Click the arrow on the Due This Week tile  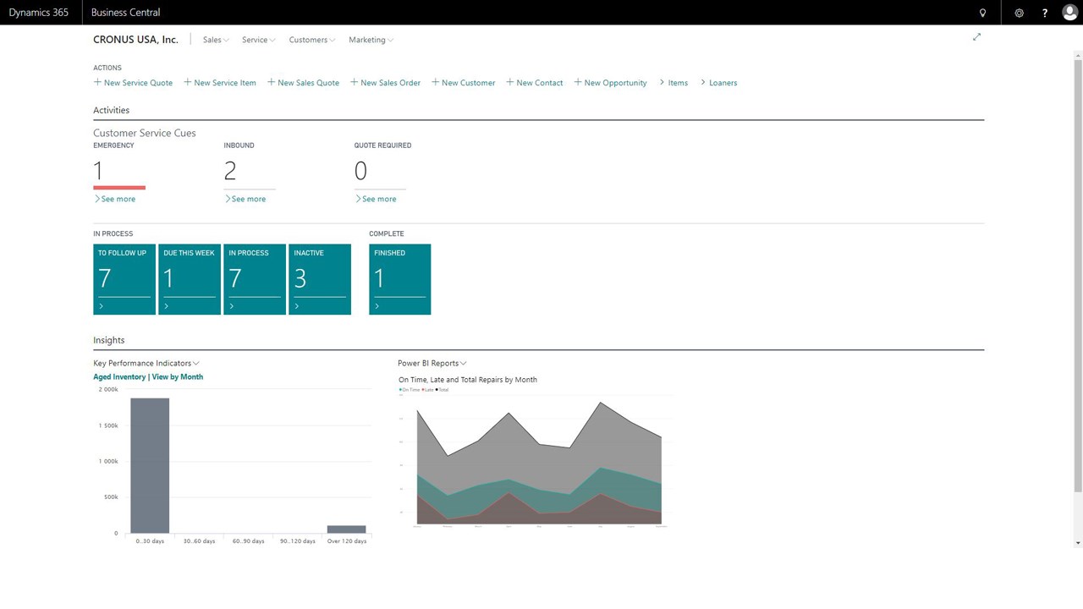(x=167, y=306)
